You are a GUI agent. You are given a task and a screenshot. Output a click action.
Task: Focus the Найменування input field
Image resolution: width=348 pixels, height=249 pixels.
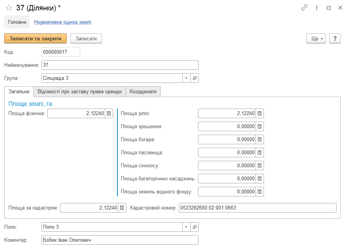(120, 65)
